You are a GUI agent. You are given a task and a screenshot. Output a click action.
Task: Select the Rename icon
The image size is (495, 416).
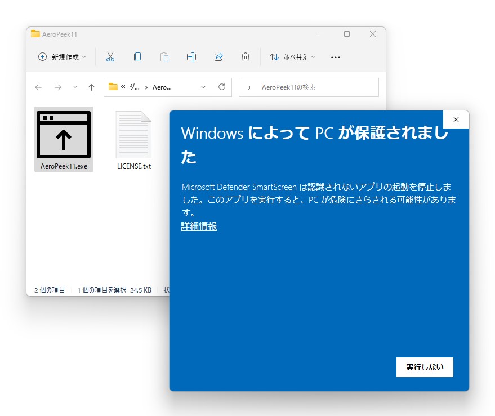(191, 56)
